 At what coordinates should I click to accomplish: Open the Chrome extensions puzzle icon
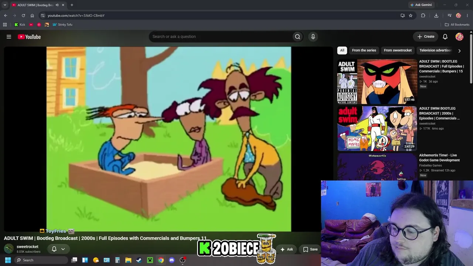coord(423,16)
